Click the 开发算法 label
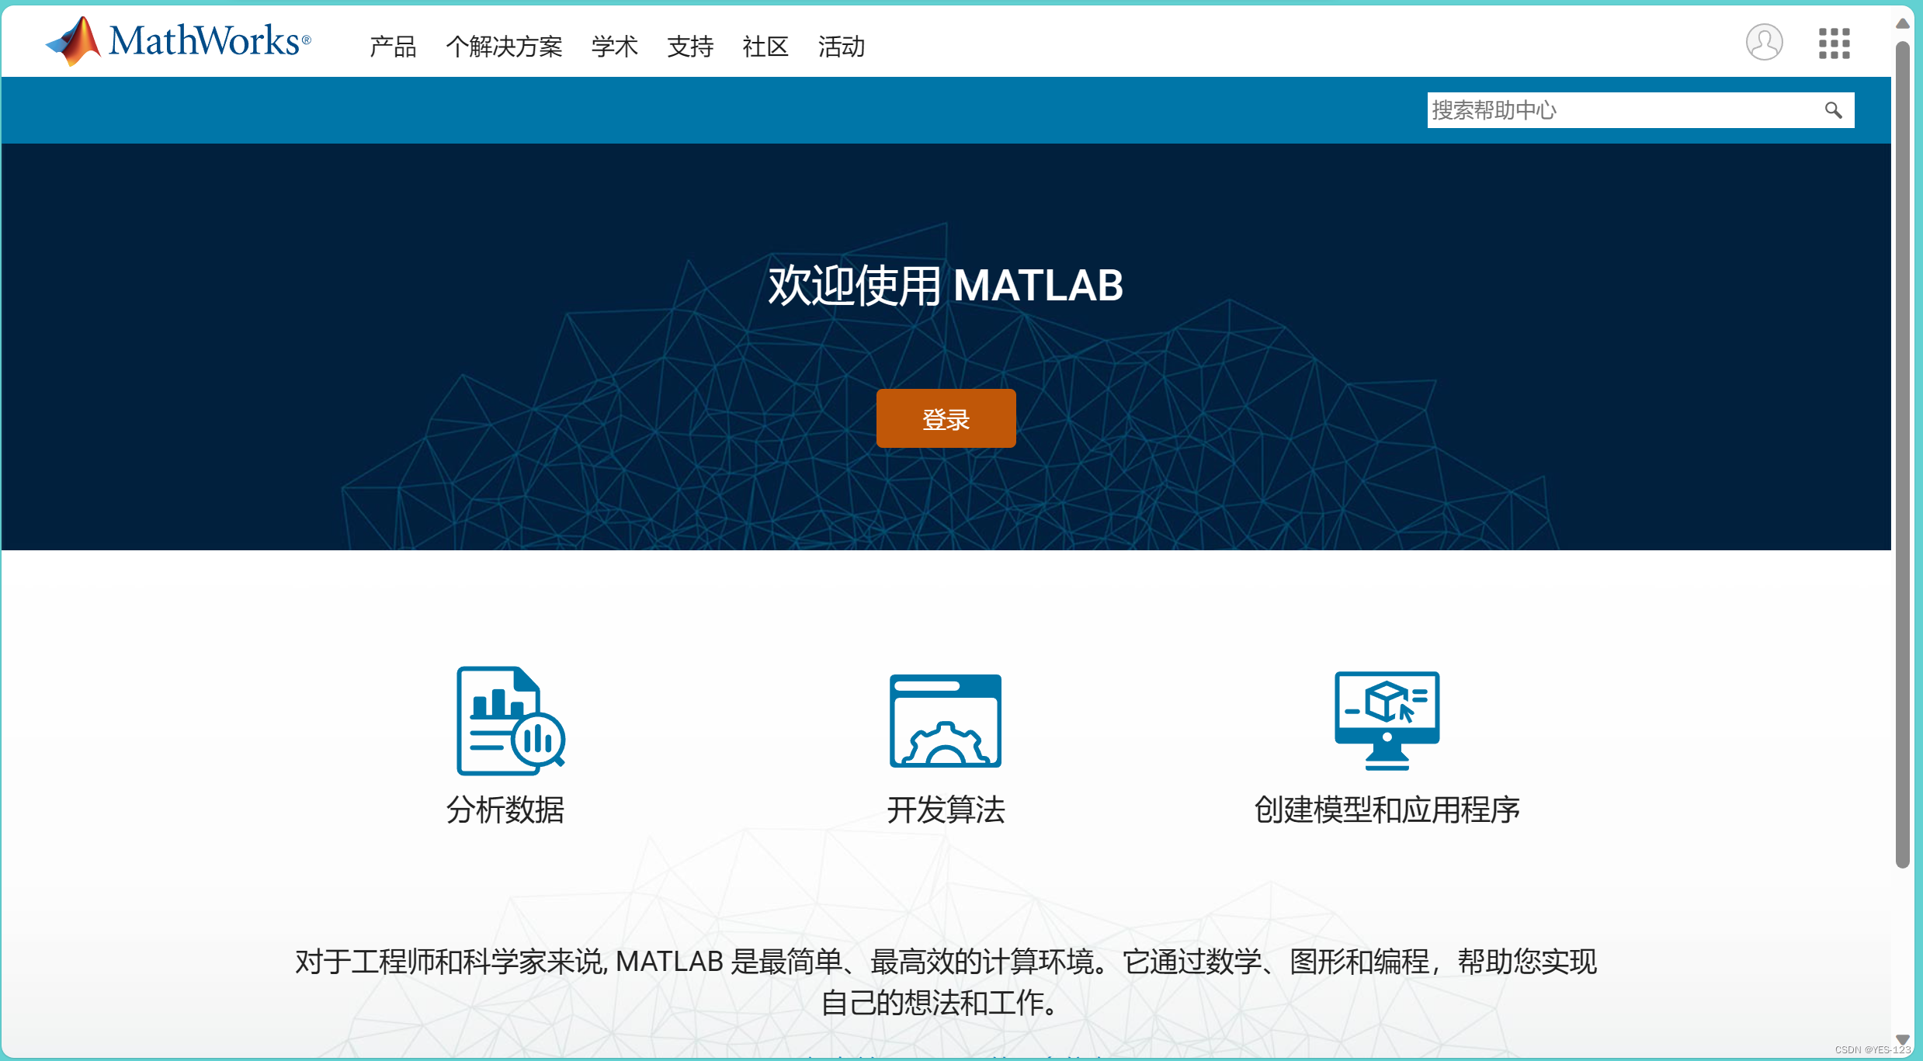 (x=946, y=810)
